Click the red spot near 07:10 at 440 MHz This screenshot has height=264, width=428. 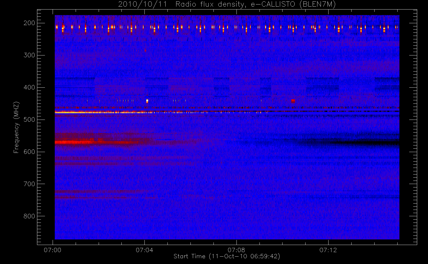click(x=293, y=101)
